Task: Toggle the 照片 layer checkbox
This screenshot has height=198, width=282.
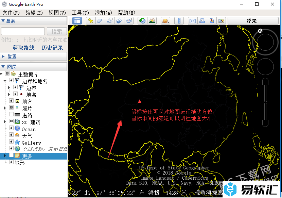Action: tap(11, 108)
